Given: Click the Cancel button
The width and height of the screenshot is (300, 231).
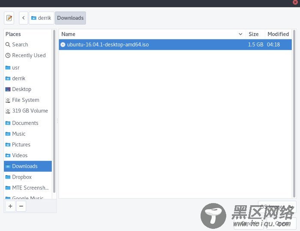Looking at the screenshot, I should click(249, 223).
